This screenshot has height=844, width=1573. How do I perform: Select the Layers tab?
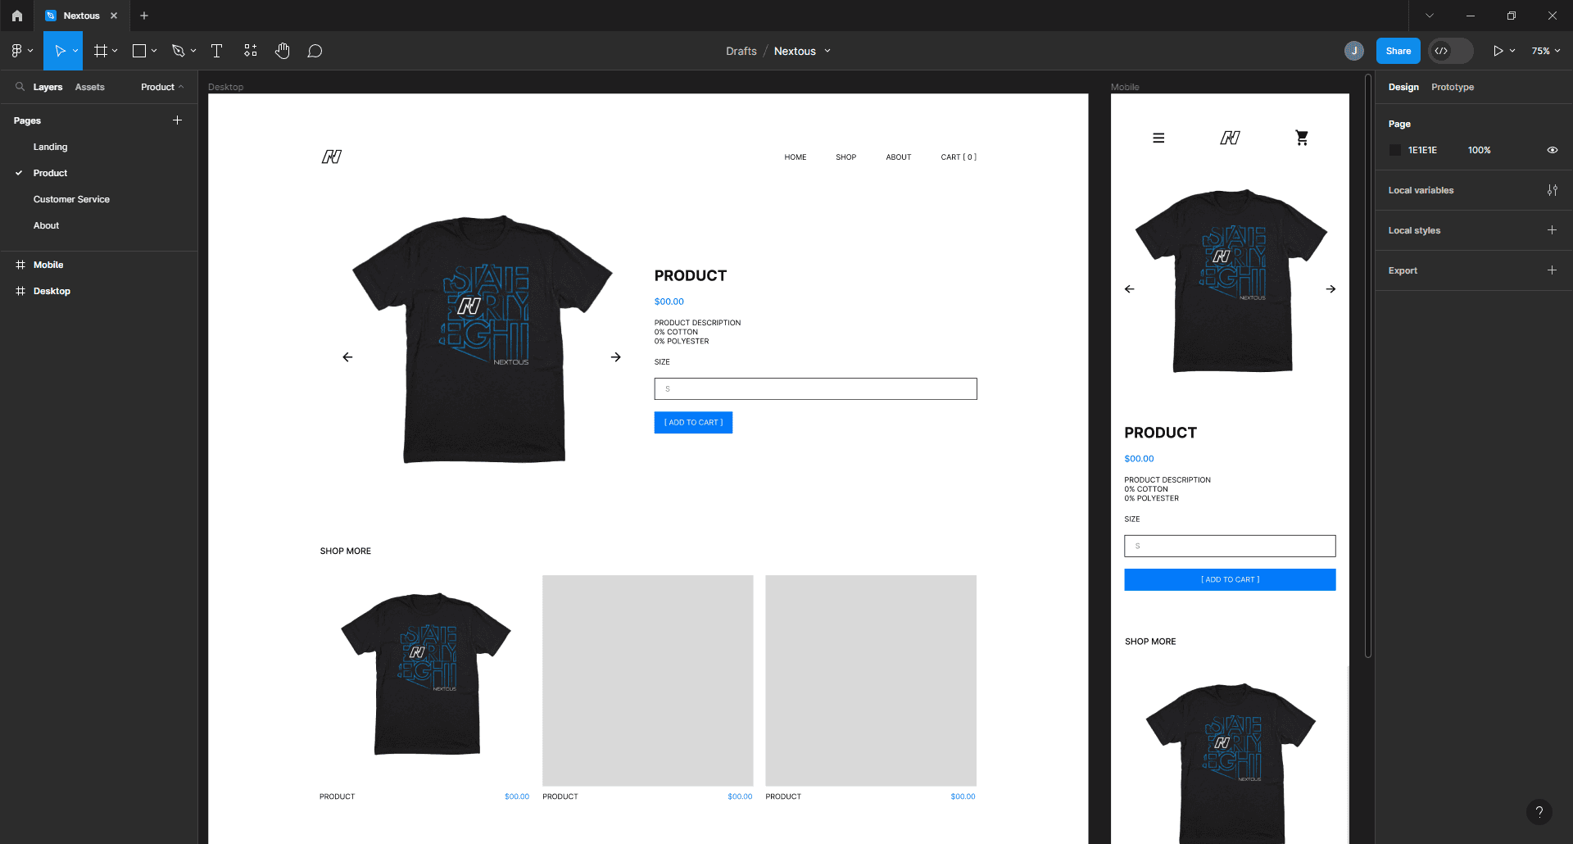pos(48,87)
